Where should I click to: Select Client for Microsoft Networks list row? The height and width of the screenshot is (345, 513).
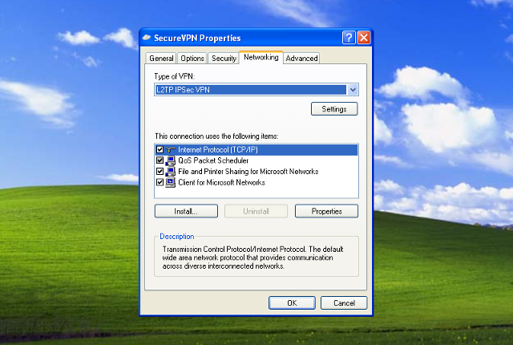pos(256,182)
